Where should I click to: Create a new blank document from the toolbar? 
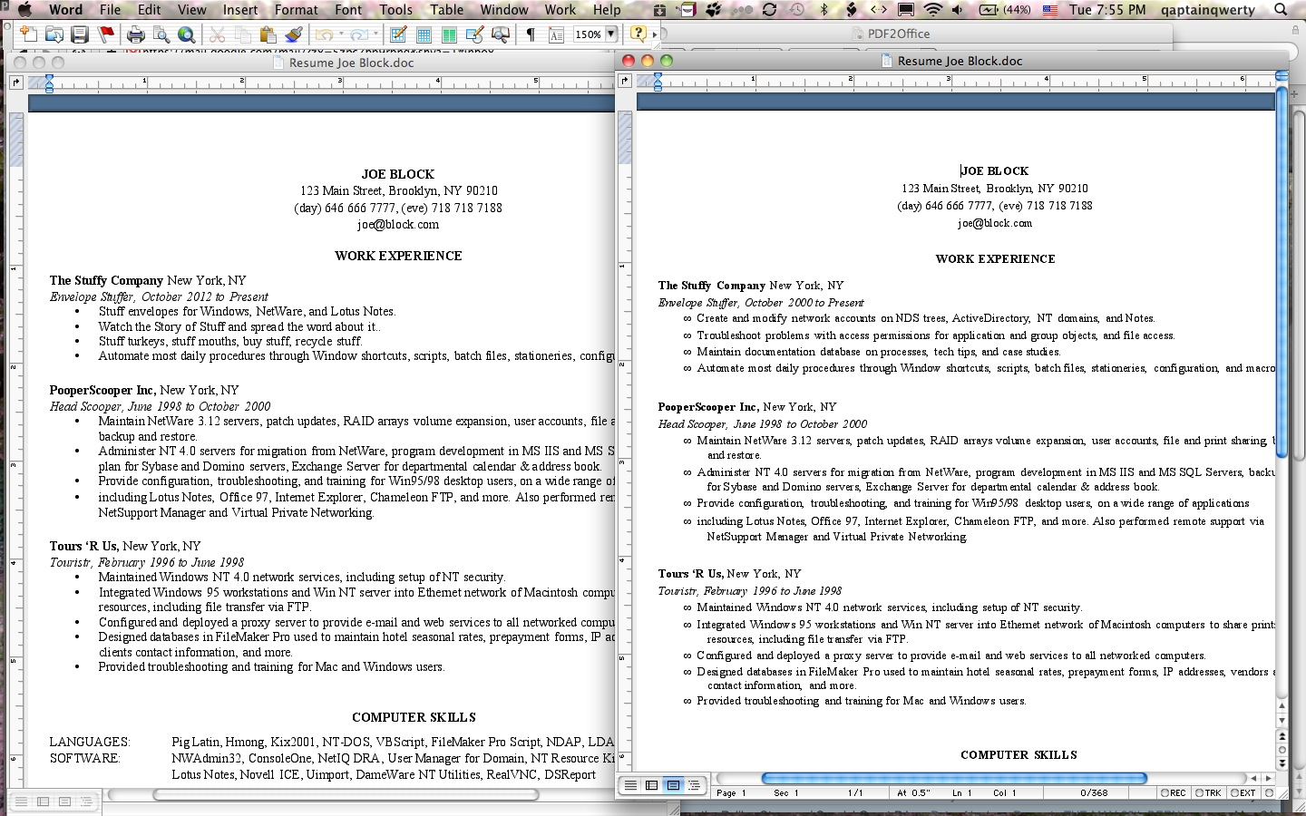tap(29, 34)
